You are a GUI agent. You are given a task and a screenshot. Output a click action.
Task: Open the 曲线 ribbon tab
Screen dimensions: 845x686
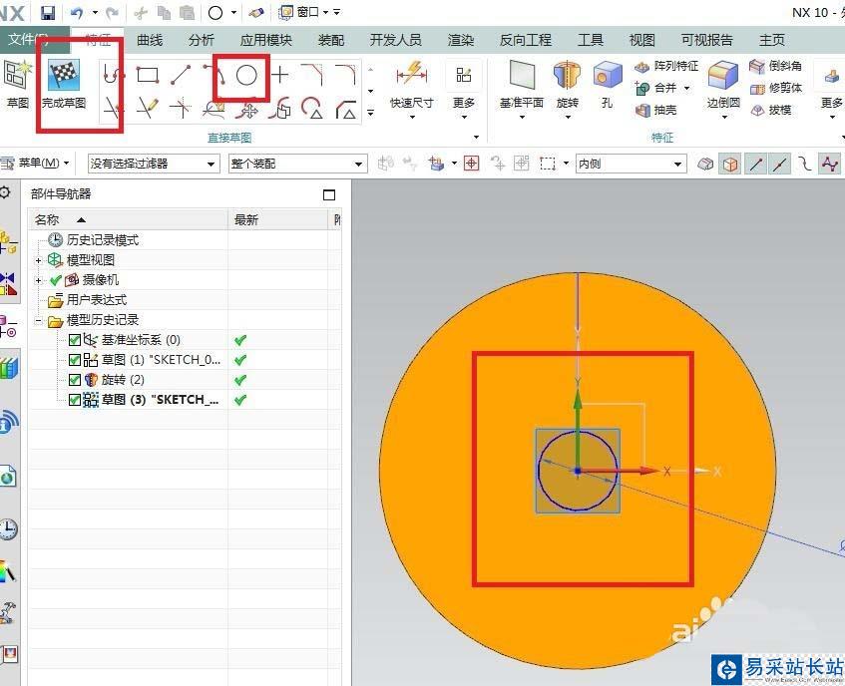[x=150, y=40]
